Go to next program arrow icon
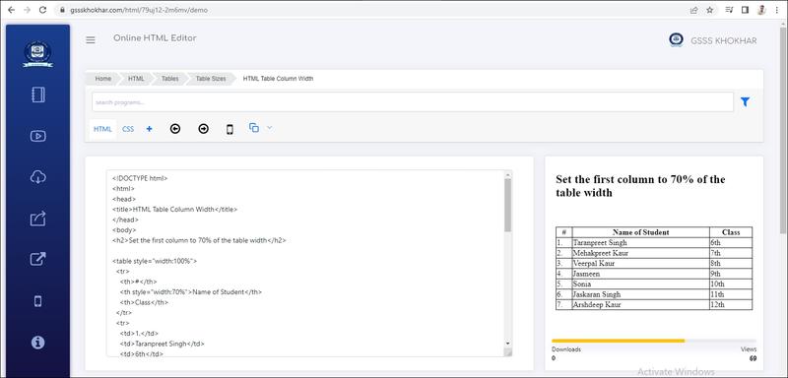The image size is (788, 378). point(203,129)
